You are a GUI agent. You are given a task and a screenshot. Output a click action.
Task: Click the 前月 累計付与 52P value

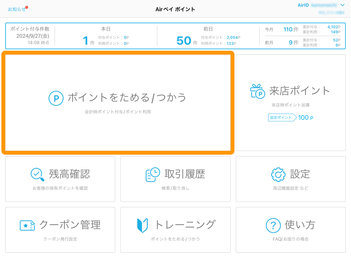point(337,40)
